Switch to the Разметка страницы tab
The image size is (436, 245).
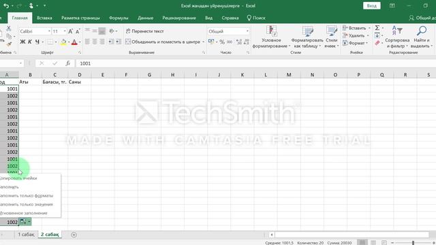(x=80, y=18)
